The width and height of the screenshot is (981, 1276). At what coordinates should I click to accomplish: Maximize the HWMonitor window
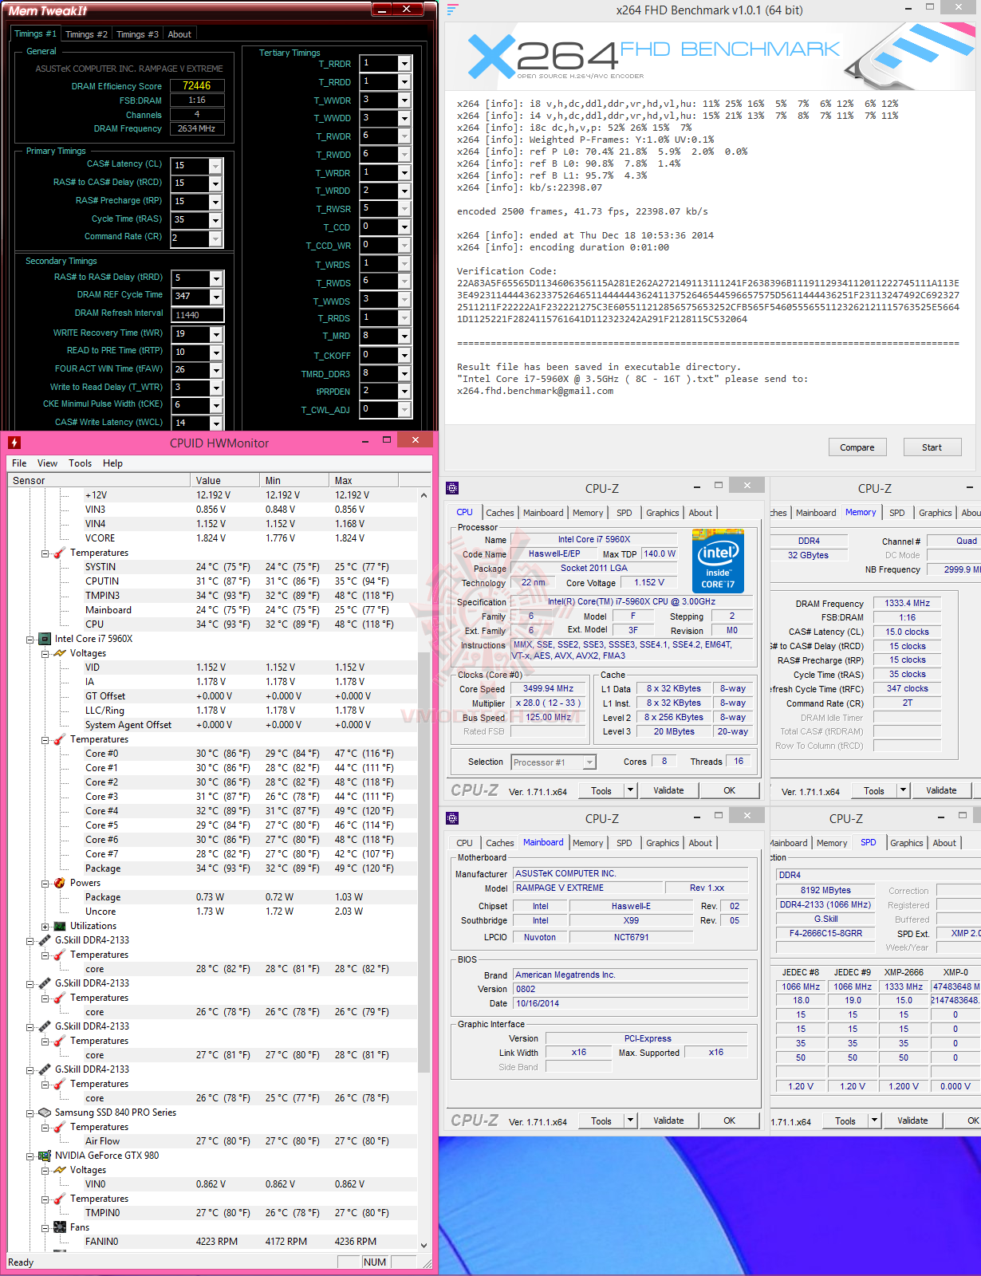click(387, 440)
